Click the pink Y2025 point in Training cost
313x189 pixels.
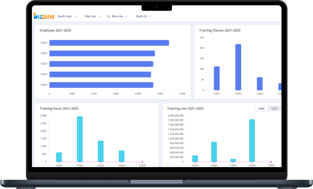271,162
